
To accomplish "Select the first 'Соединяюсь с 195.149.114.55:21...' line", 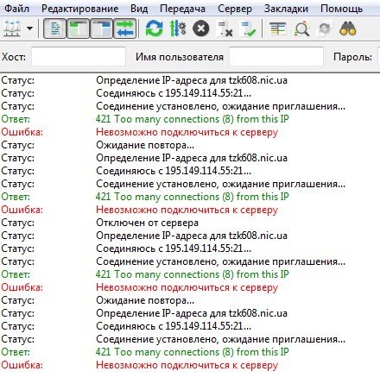I will pos(174,93).
